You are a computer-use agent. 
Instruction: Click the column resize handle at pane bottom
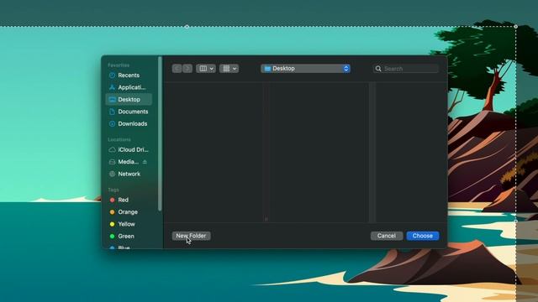266,219
